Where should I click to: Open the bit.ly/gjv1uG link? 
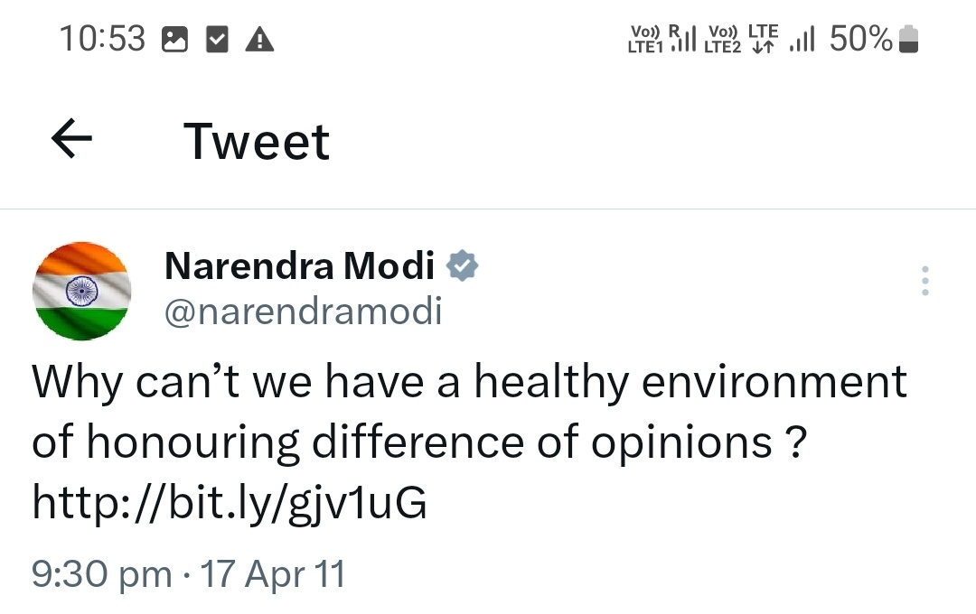click(x=230, y=504)
